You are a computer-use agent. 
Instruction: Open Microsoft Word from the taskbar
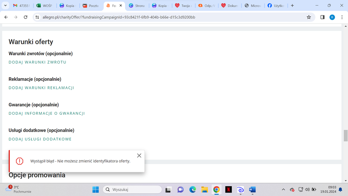click(252, 190)
